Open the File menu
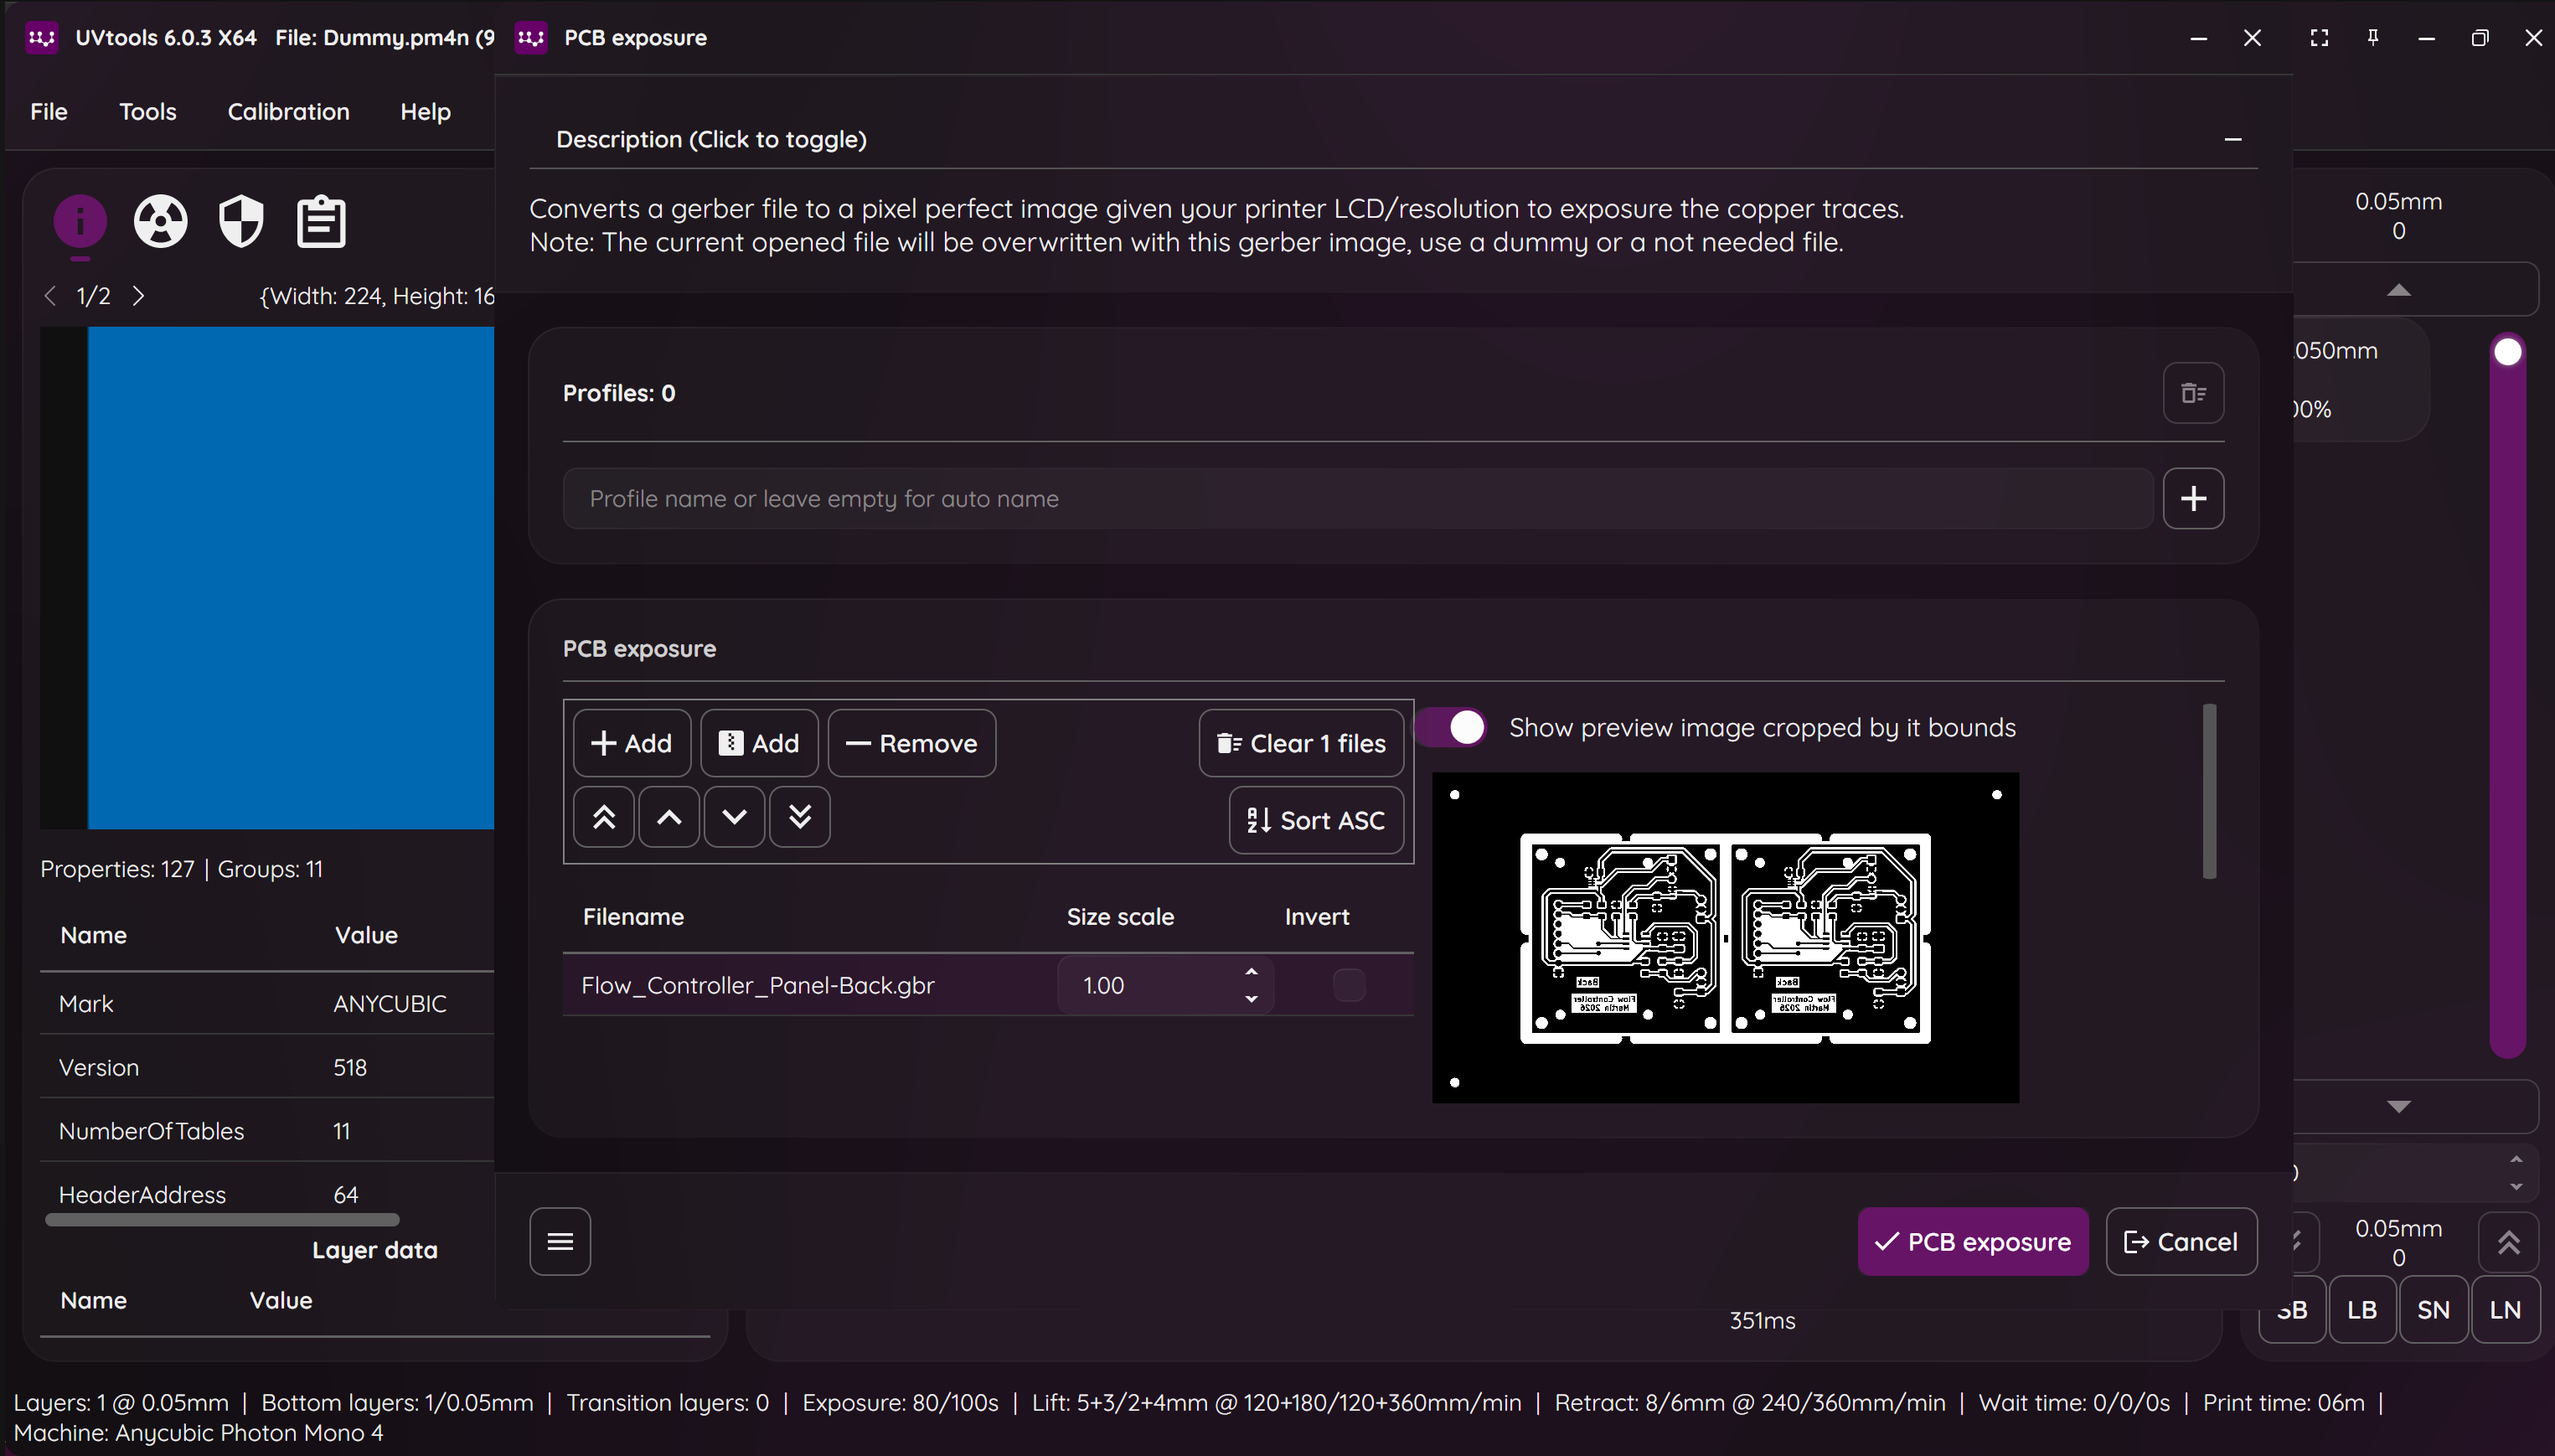The width and height of the screenshot is (2555, 1456). tap(49, 111)
